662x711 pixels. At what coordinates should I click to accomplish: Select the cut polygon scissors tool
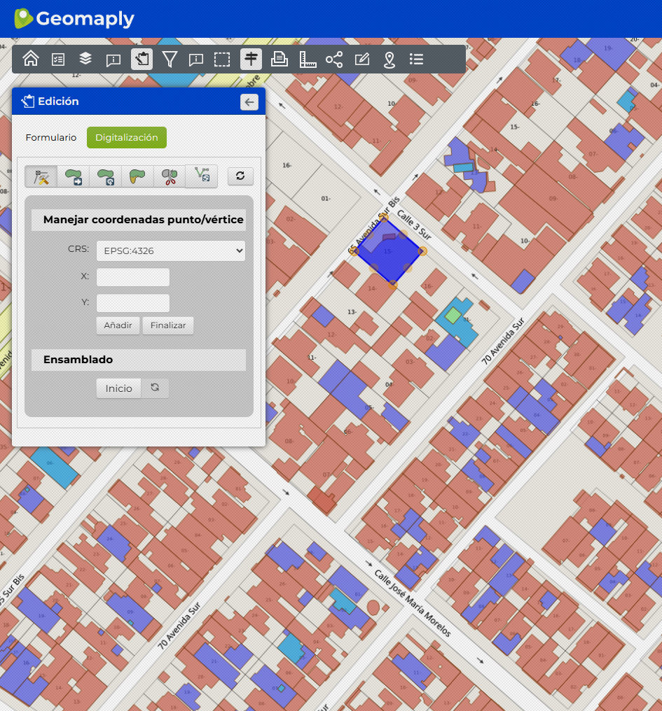169,176
